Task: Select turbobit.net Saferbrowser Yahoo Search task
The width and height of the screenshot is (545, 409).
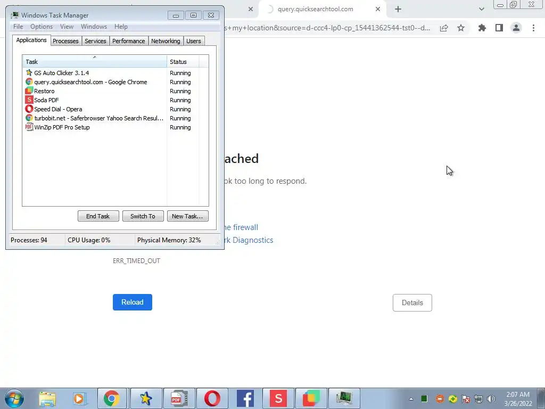Action: pyautogui.click(x=111, y=118)
